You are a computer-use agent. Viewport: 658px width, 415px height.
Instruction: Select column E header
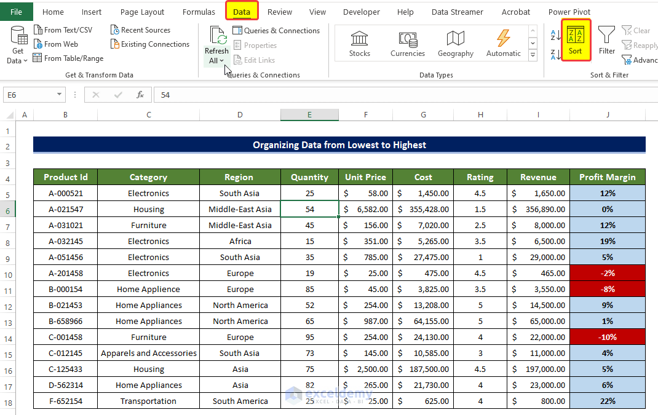pos(309,115)
